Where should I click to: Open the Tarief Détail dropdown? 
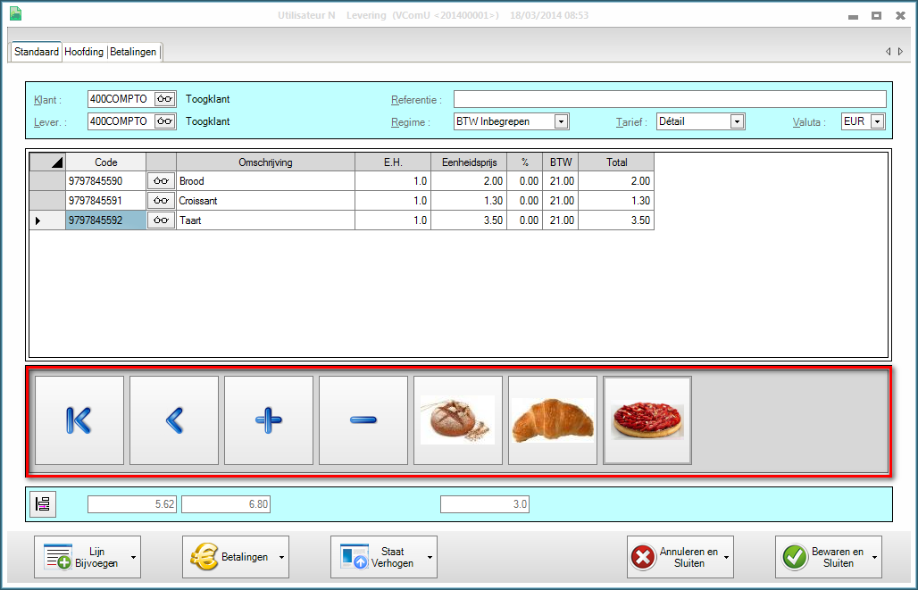[x=737, y=121]
